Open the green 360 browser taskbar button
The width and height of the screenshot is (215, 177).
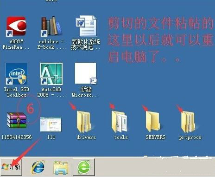coord(84,167)
